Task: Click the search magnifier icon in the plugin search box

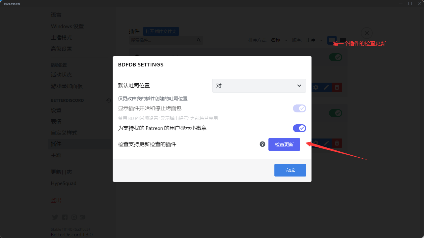Action: (x=199, y=40)
